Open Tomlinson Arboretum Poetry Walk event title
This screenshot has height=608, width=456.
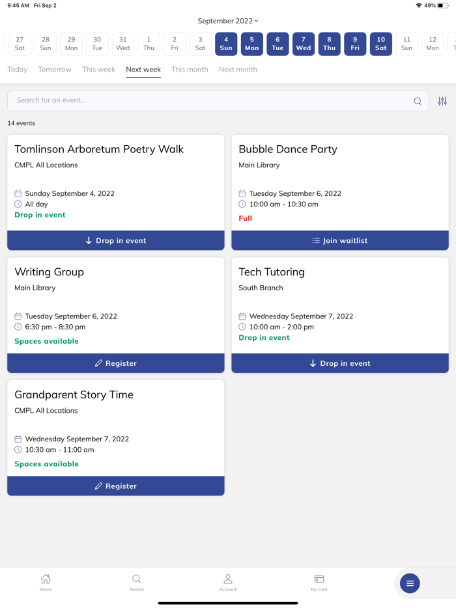click(99, 149)
